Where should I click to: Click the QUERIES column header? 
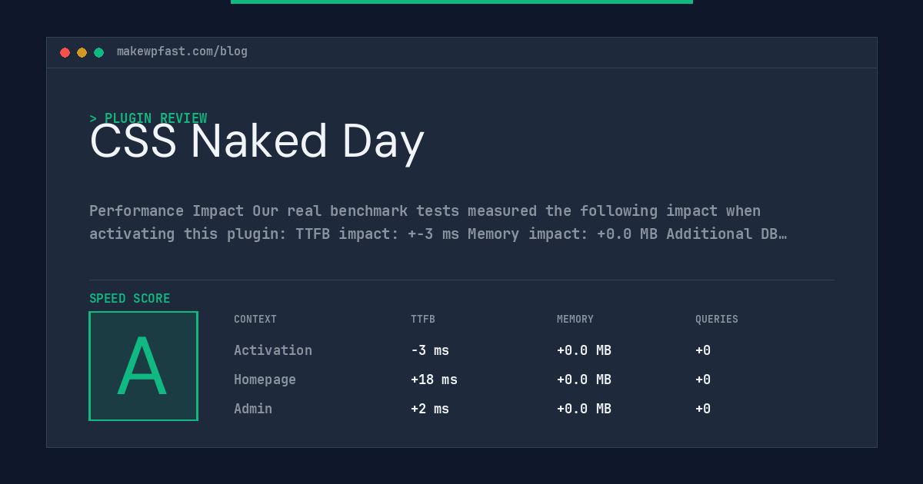[x=717, y=320]
